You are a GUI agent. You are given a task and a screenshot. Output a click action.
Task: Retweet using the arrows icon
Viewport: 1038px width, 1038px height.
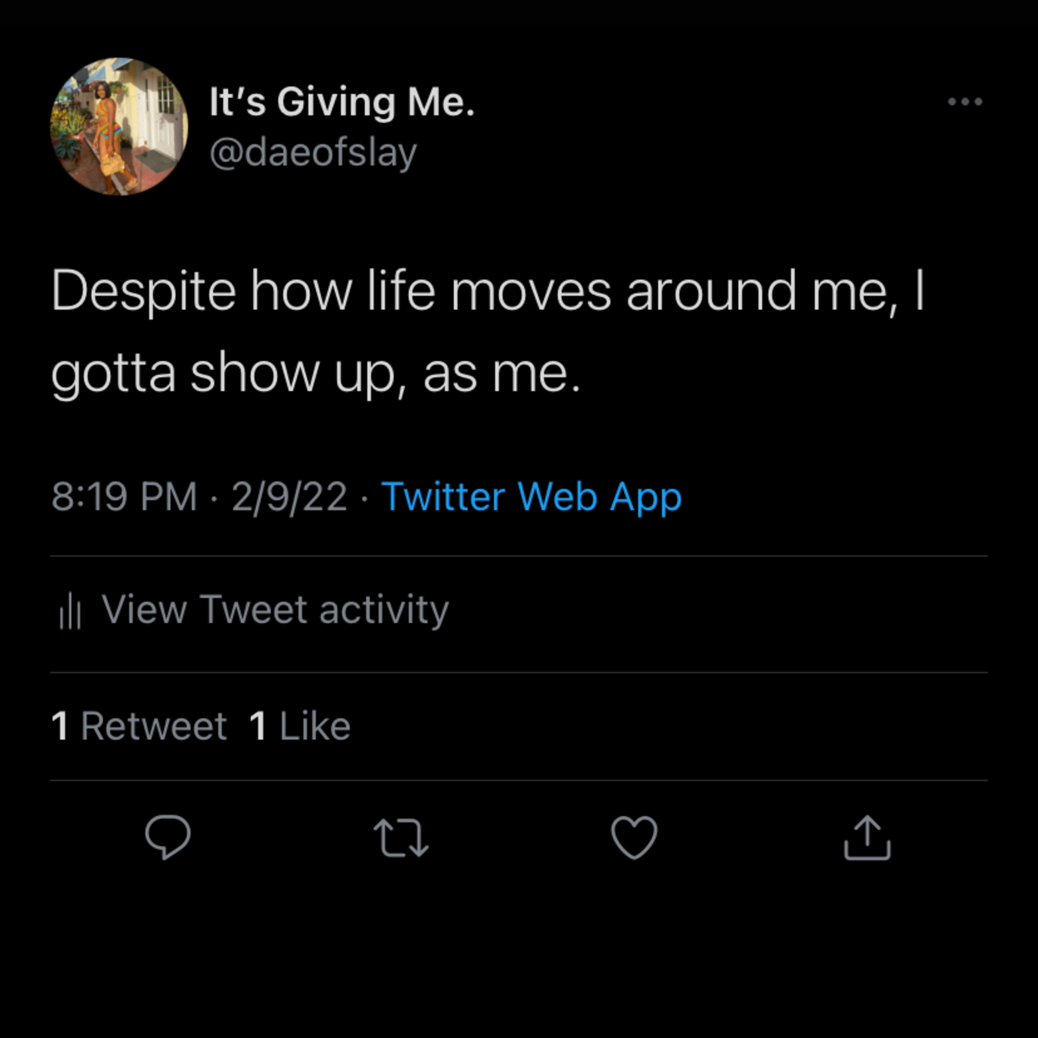401,838
